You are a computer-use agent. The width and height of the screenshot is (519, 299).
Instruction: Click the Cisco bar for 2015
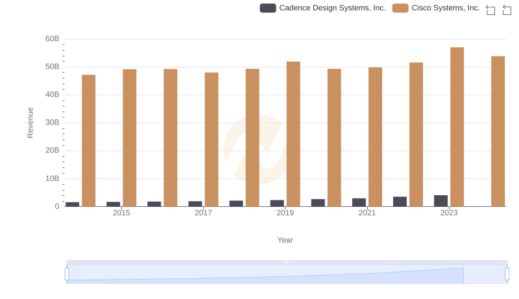tap(129, 138)
